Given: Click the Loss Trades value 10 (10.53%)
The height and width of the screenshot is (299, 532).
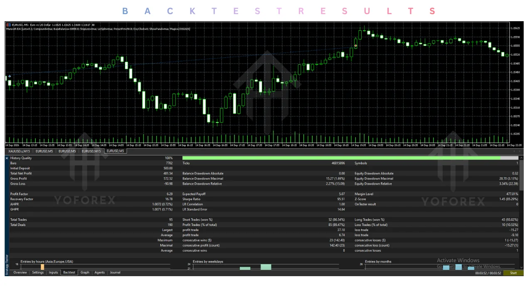Looking at the screenshot, I should pyautogui.click(x=510, y=225).
